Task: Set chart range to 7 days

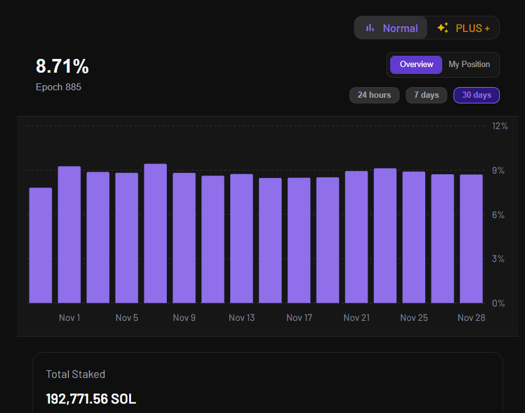Action: pyautogui.click(x=427, y=95)
